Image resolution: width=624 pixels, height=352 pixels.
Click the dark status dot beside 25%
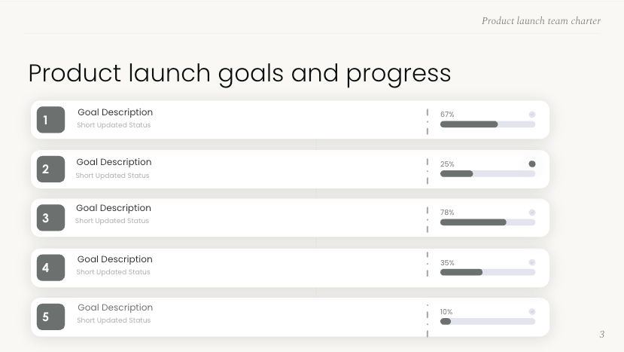[532, 164]
